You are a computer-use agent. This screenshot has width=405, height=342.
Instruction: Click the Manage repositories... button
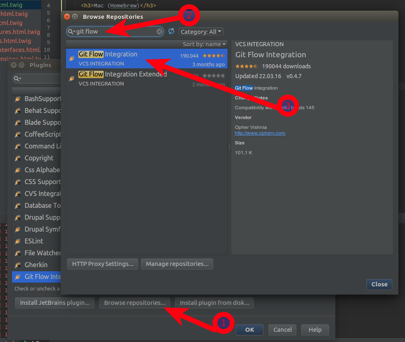(177, 264)
